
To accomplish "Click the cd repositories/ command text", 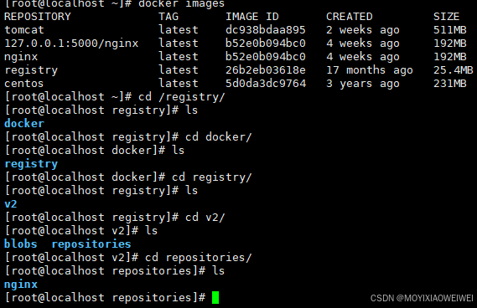I will click(x=199, y=258).
